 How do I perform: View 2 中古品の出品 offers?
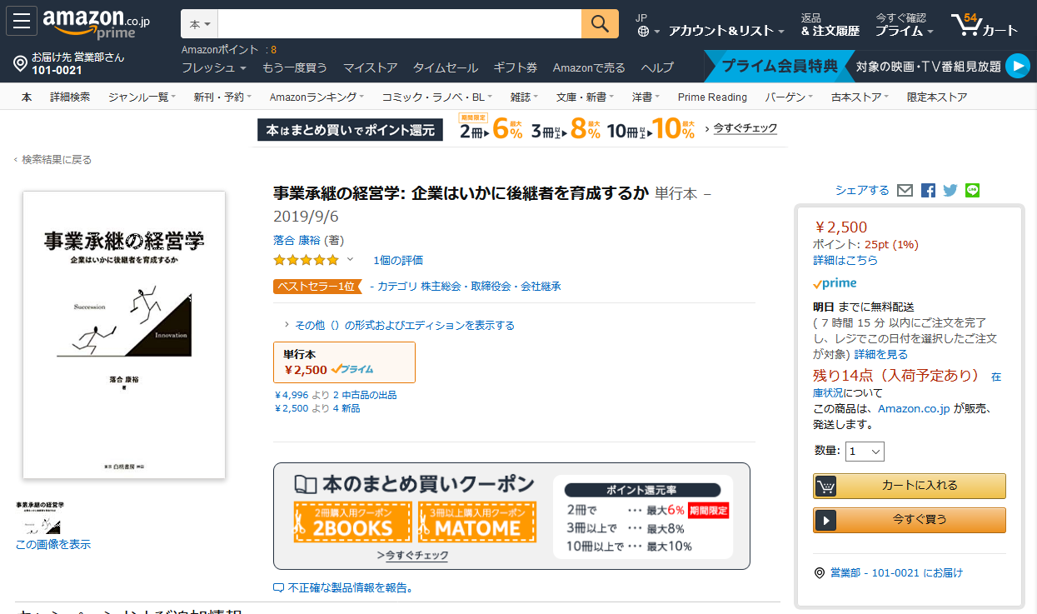[x=365, y=395]
